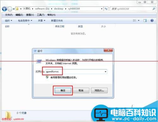Click the folder icon in address bar

(17, 9)
